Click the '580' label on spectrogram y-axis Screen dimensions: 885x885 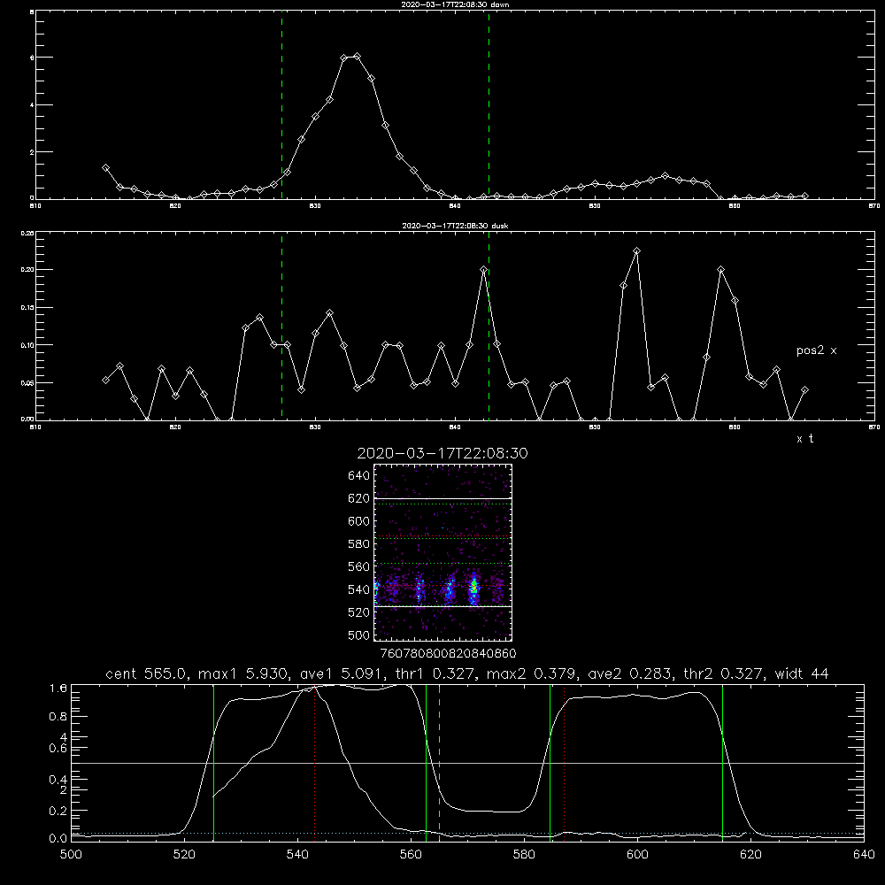click(359, 544)
